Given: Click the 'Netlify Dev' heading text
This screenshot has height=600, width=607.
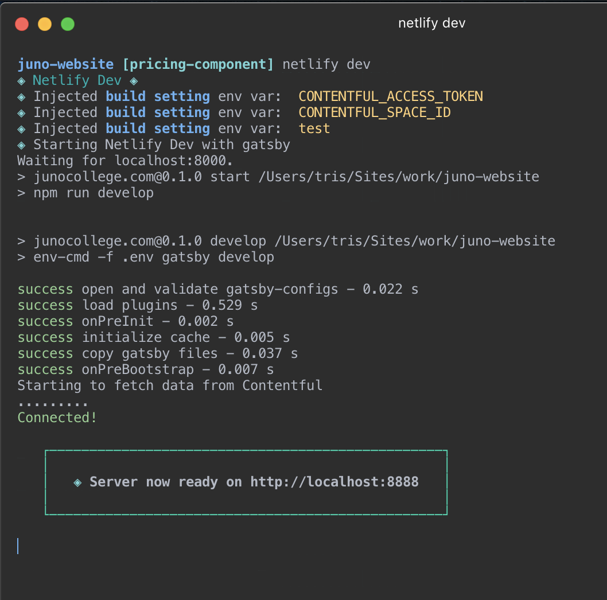Looking at the screenshot, I should coord(77,80).
